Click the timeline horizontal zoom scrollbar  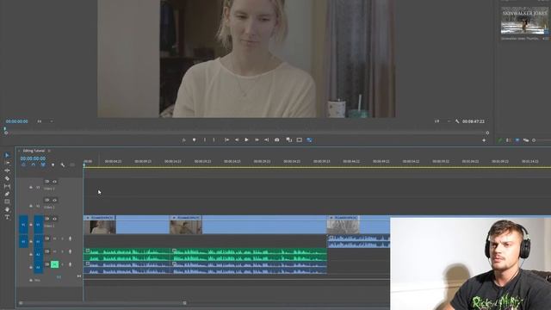point(102,302)
